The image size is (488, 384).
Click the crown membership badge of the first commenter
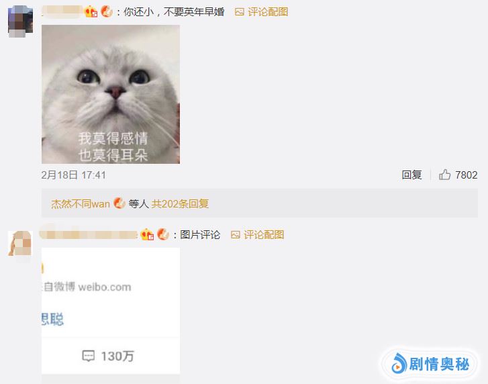pyautogui.click(x=91, y=11)
